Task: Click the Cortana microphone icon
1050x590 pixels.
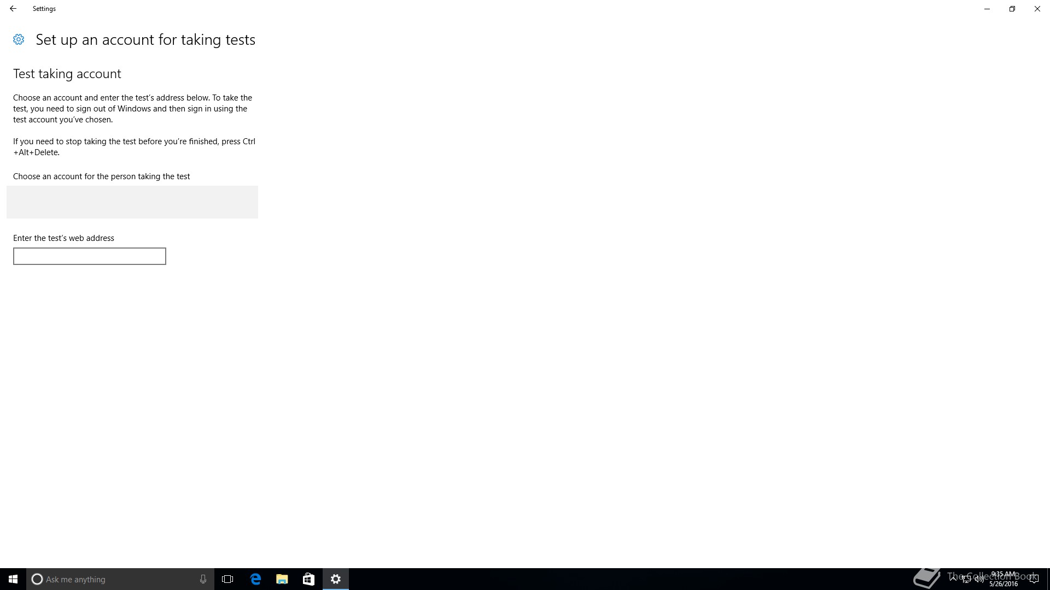Action: pyautogui.click(x=203, y=579)
